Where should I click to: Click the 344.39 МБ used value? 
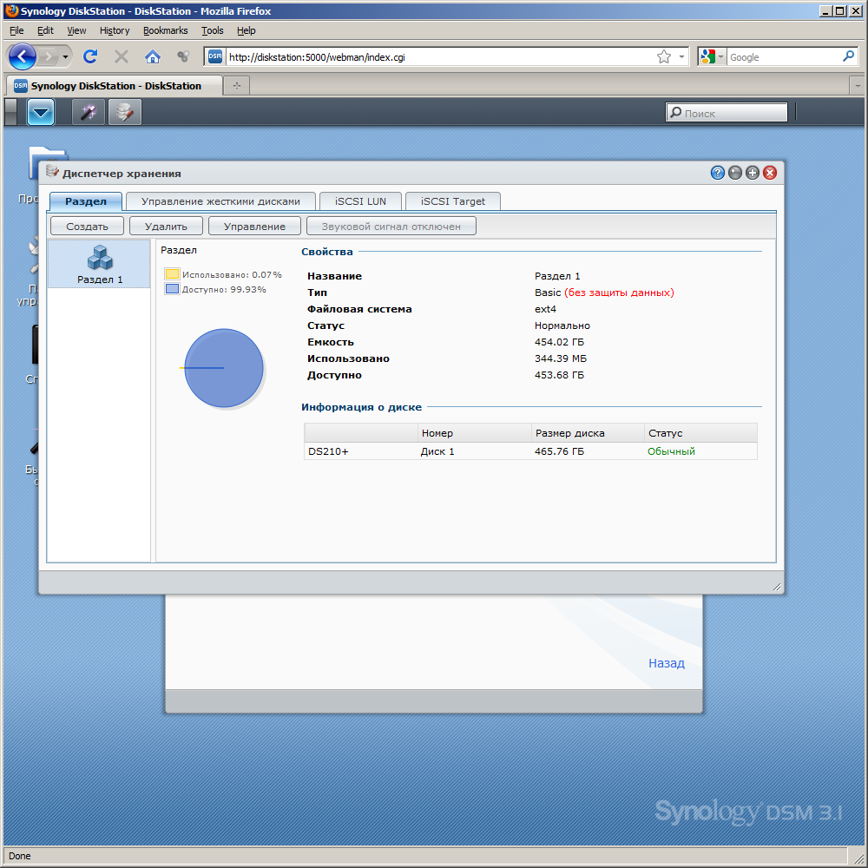pyautogui.click(x=560, y=358)
